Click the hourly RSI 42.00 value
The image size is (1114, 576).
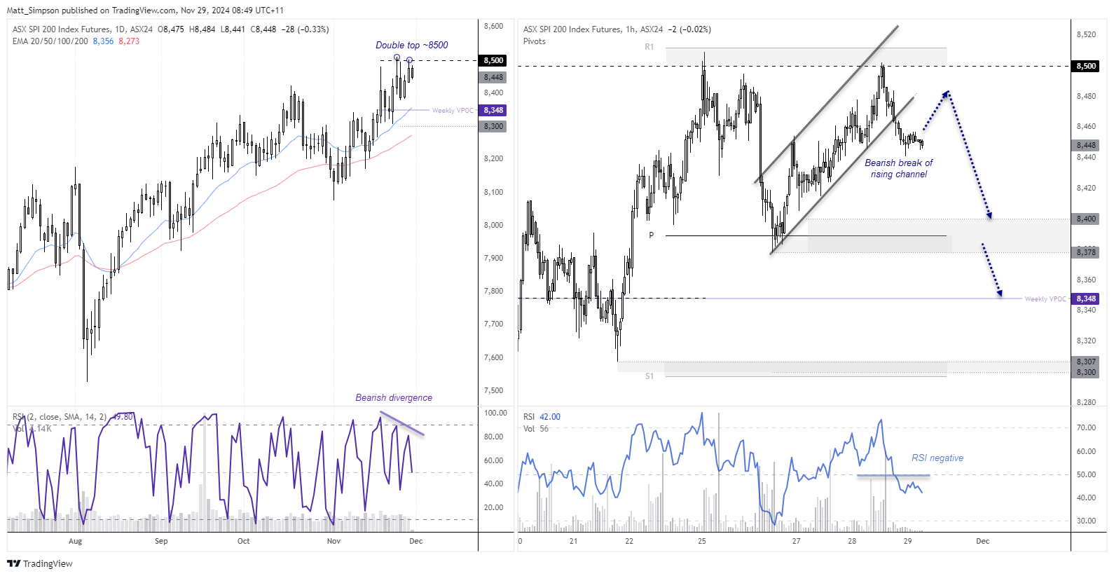tap(550, 417)
